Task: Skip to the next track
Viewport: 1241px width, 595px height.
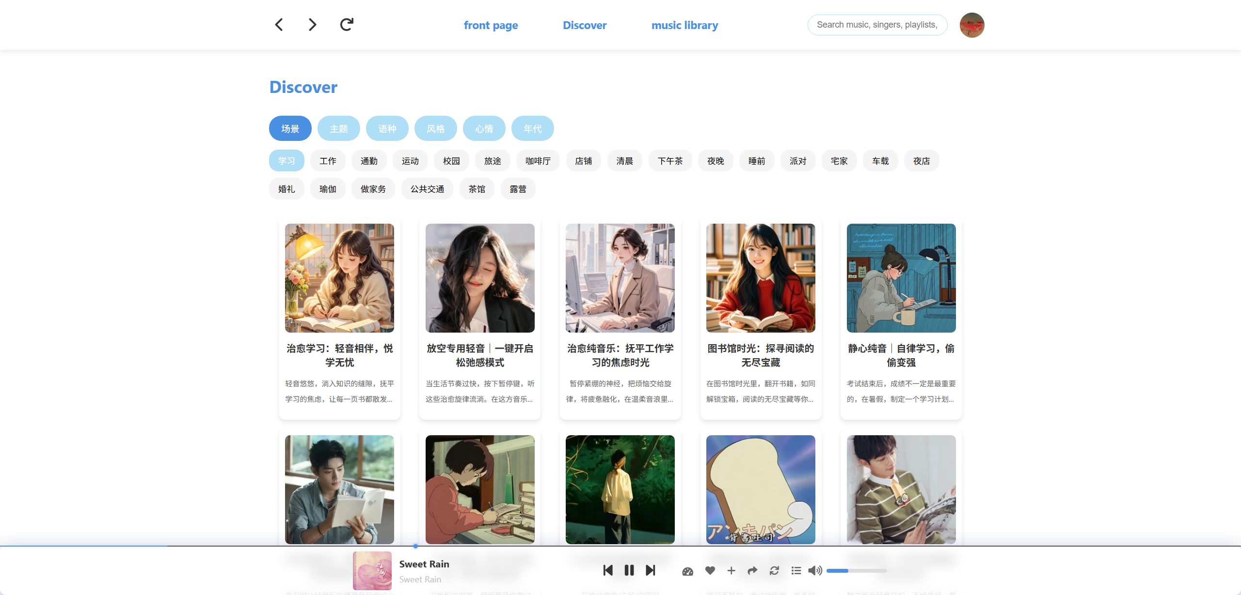Action: coord(651,570)
